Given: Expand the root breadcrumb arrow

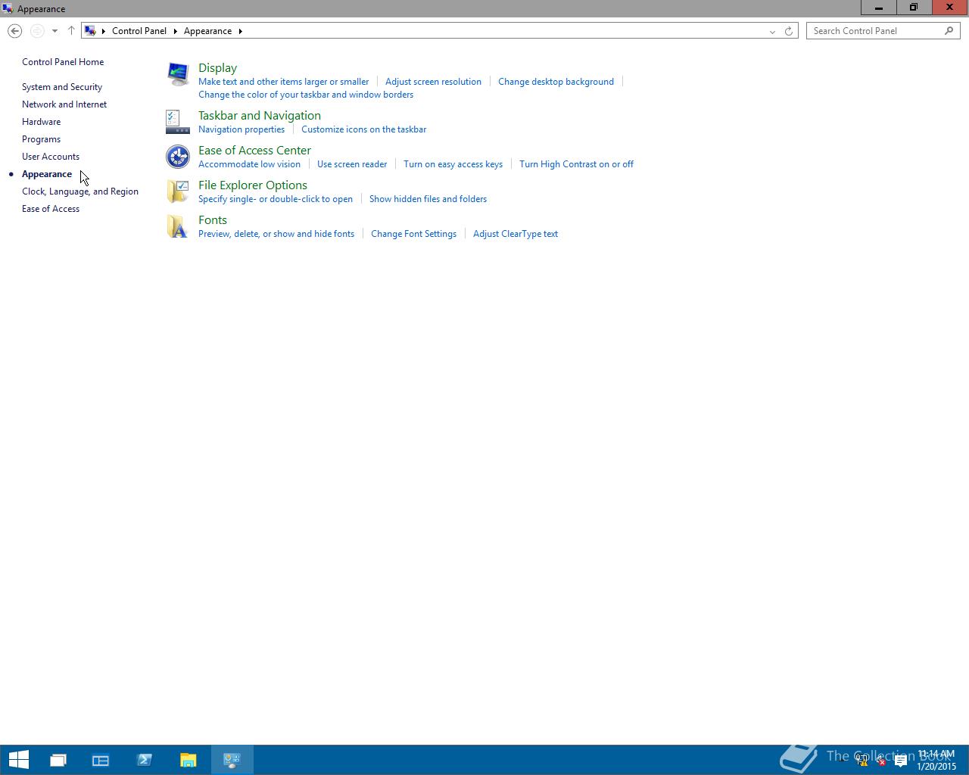Looking at the screenshot, I should point(104,31).
